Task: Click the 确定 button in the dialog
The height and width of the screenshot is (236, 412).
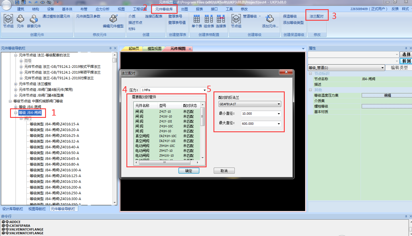Action: (x=189, y=171)
